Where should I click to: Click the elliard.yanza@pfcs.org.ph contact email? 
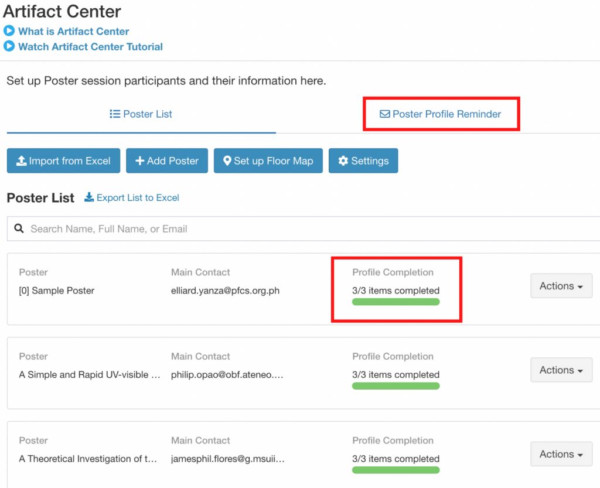225,291
